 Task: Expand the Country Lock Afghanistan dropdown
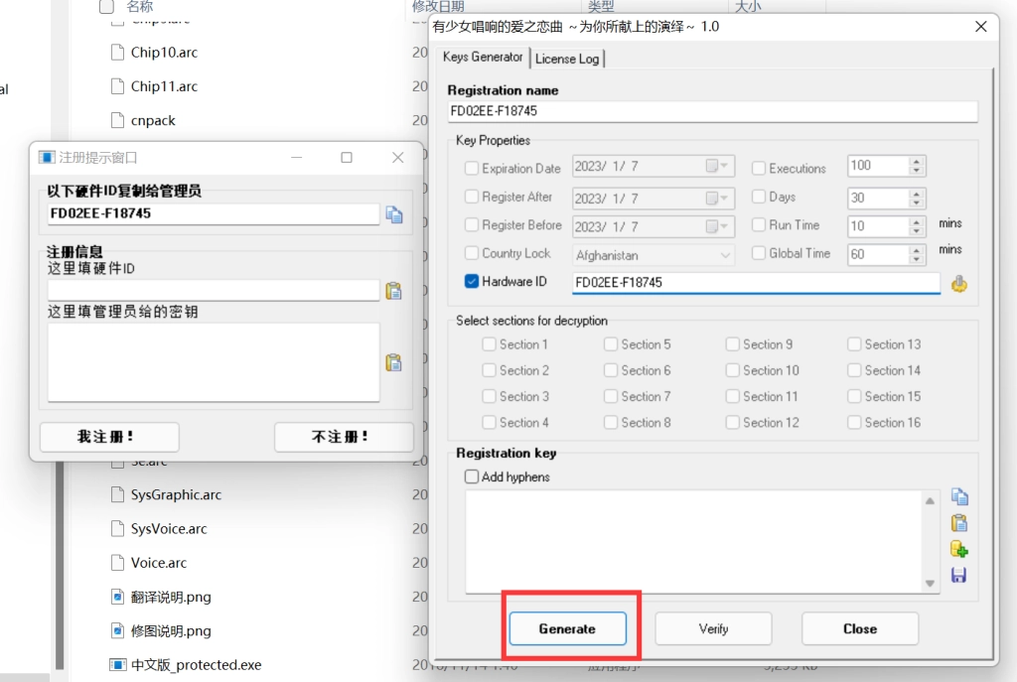click(x=725, y=255)
